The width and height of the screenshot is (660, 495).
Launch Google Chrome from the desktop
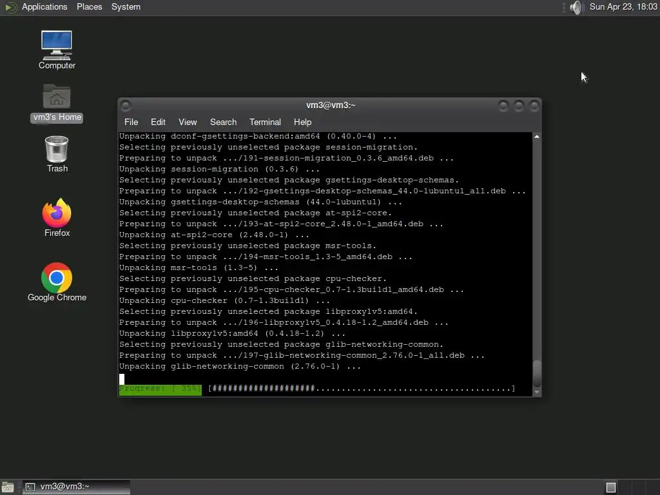tap(57, 282)
